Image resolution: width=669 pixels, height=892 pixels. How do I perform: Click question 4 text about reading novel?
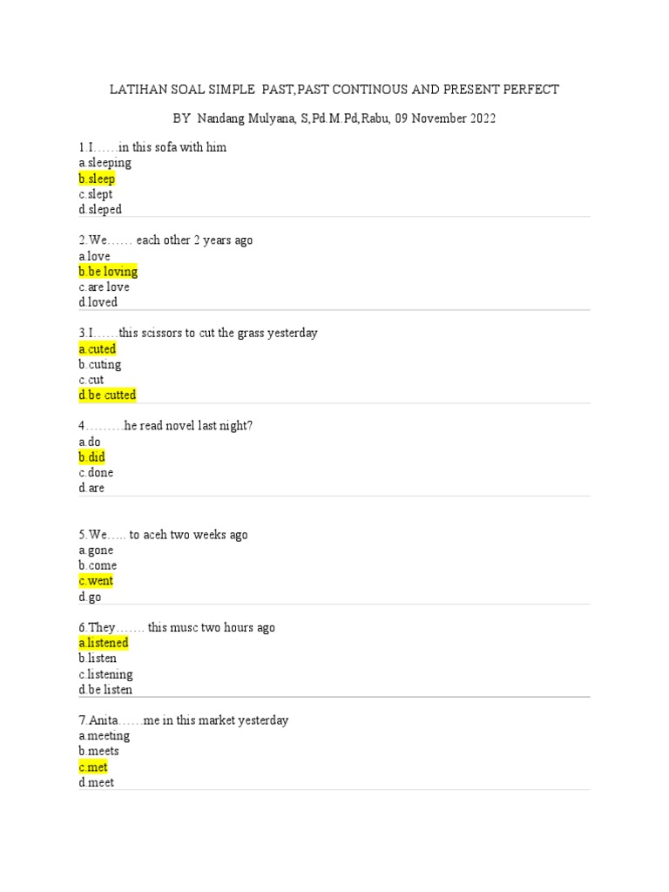(x=166, y=425)
